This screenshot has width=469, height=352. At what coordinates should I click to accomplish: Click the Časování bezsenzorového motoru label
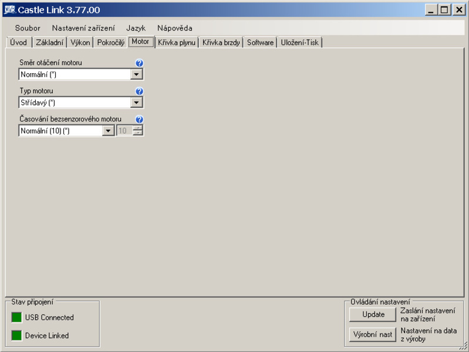[70, 119]
